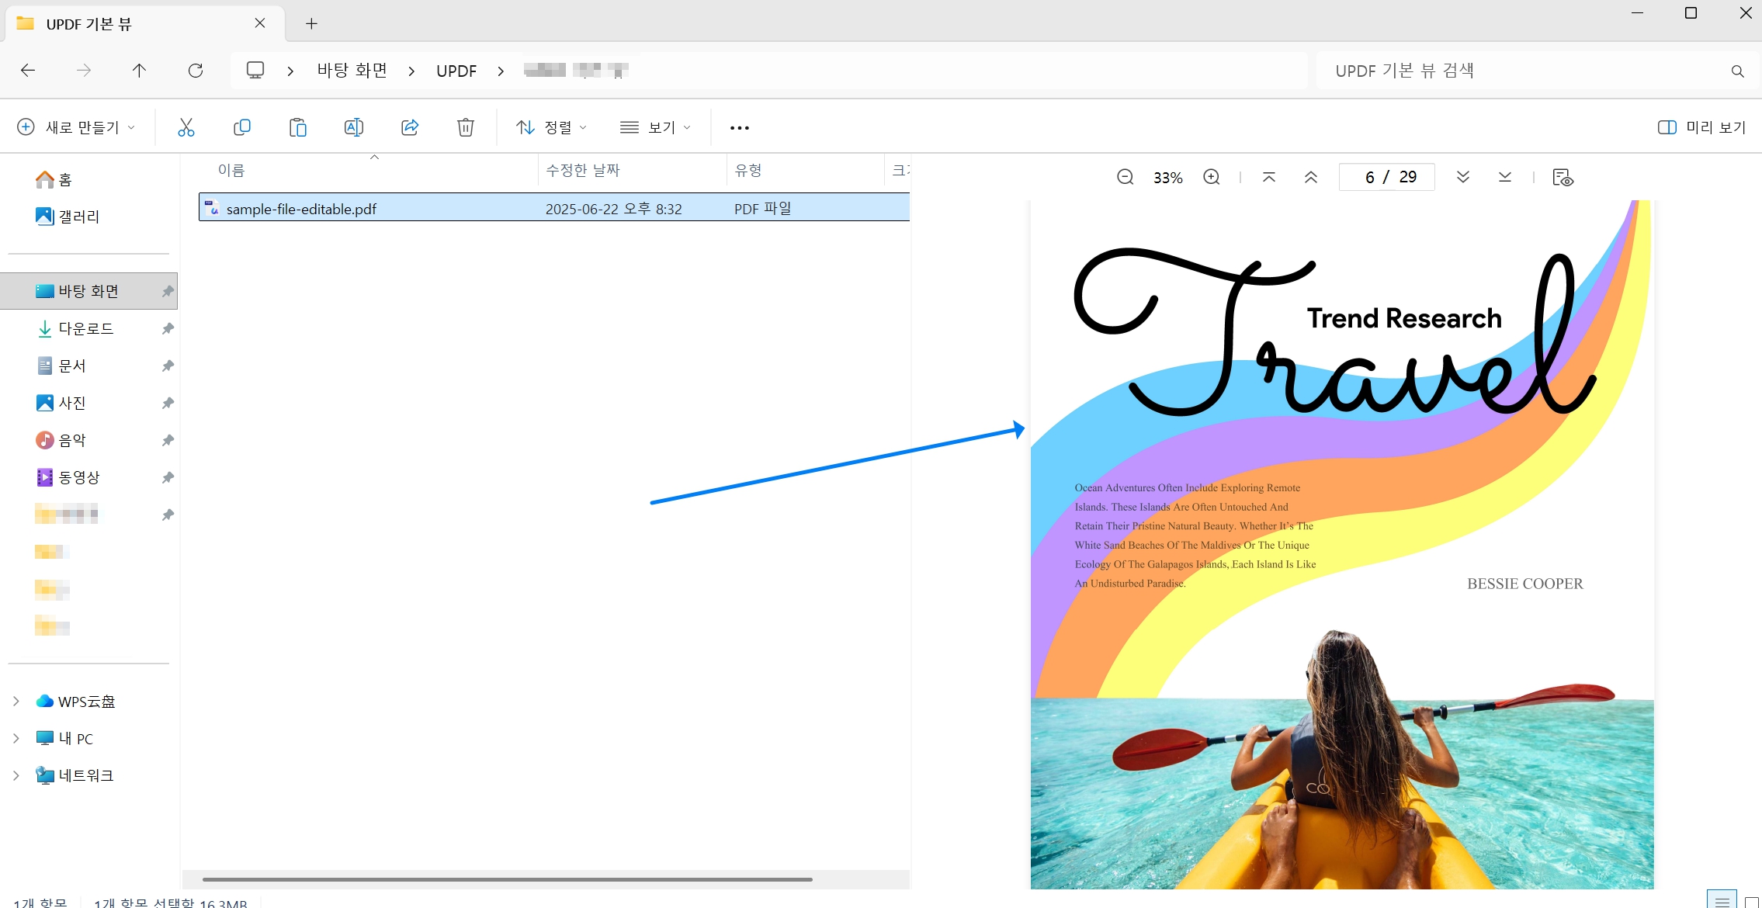This screenshot has width=1762, height=908.
Task: Click the Delete trash can icon
Action: pos(466,127)
